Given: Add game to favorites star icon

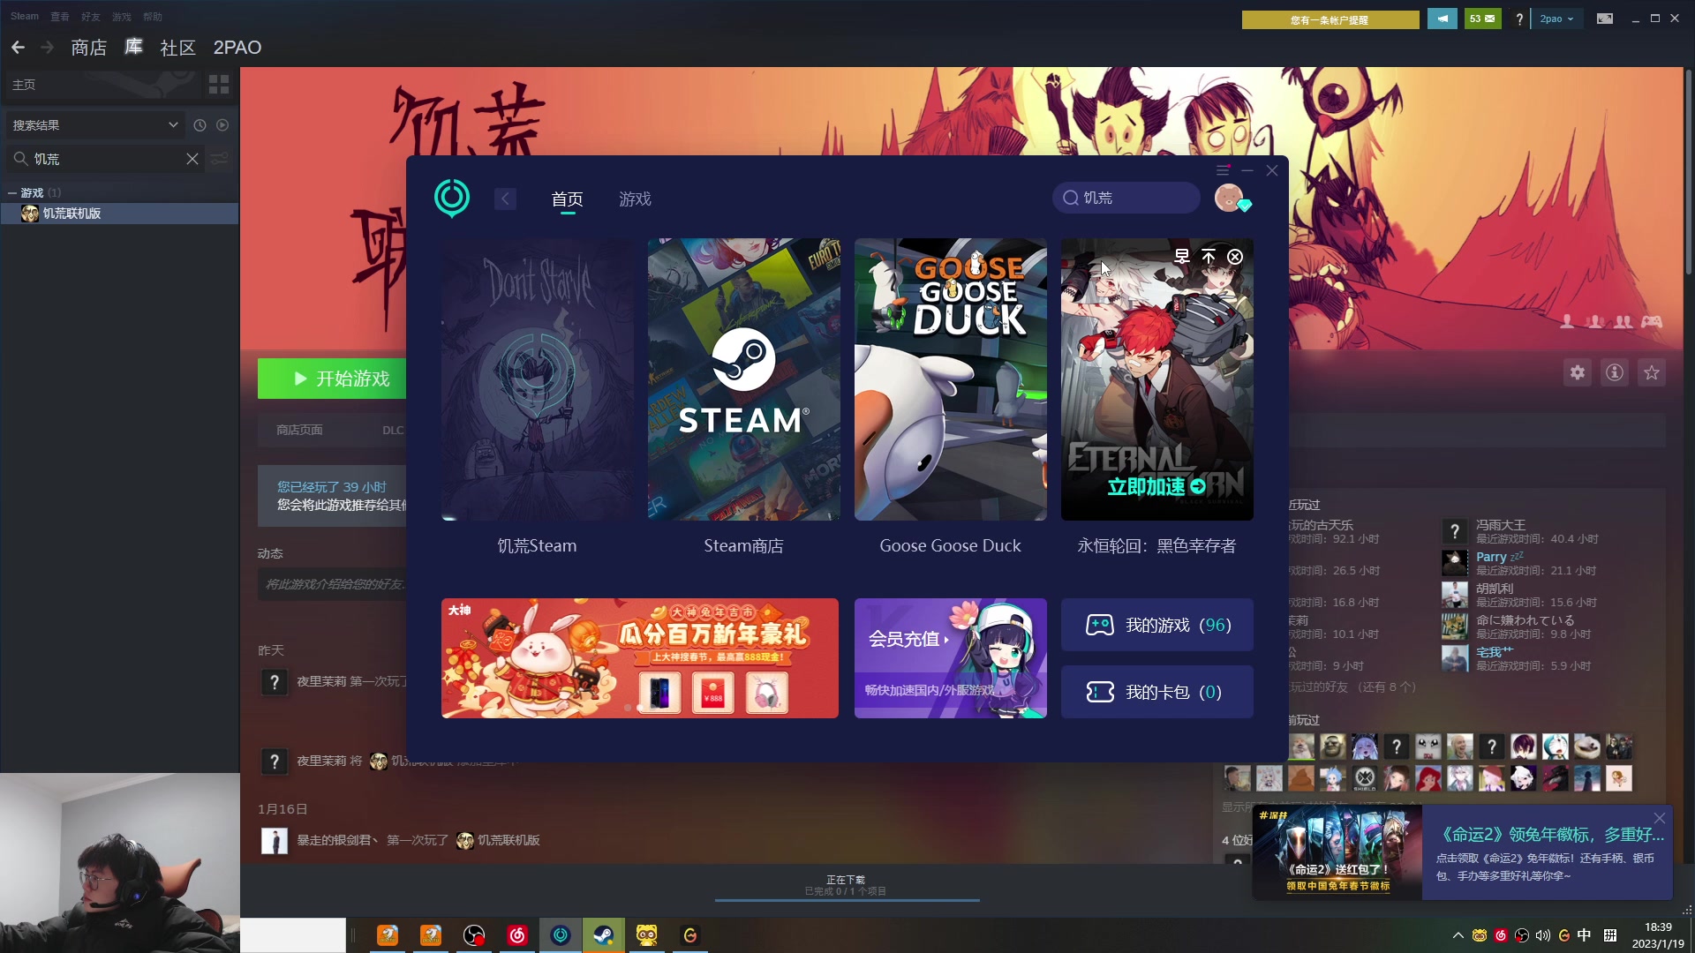Looking at the screenshot, I should point(1652,372).
